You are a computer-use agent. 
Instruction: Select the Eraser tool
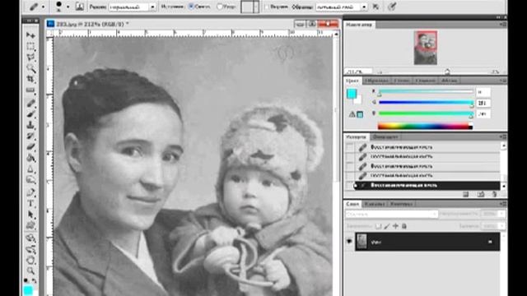(x=30, y=146)
